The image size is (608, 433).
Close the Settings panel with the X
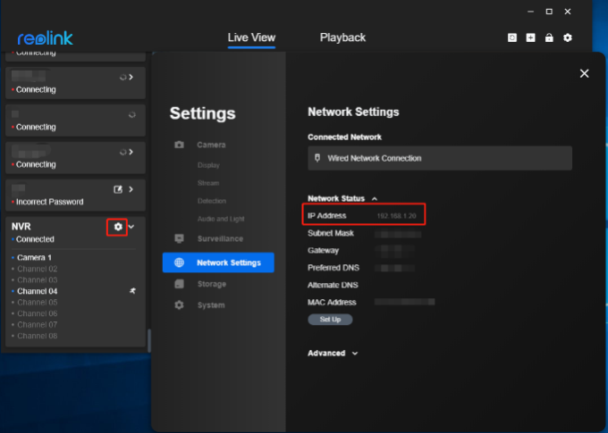coord(584,73)
